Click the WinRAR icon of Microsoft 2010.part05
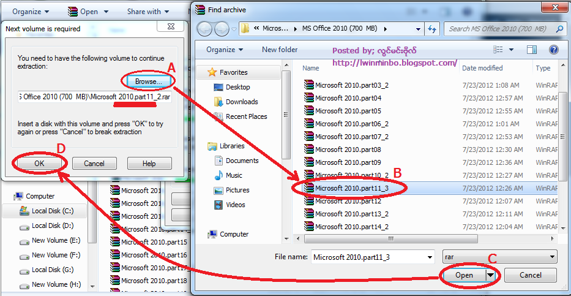This screenshot has height=296, width=571. [x=309, y=111]
